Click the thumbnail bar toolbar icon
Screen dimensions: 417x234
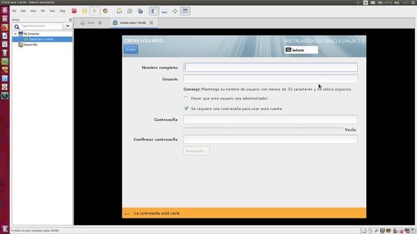[x=165, y=11]
